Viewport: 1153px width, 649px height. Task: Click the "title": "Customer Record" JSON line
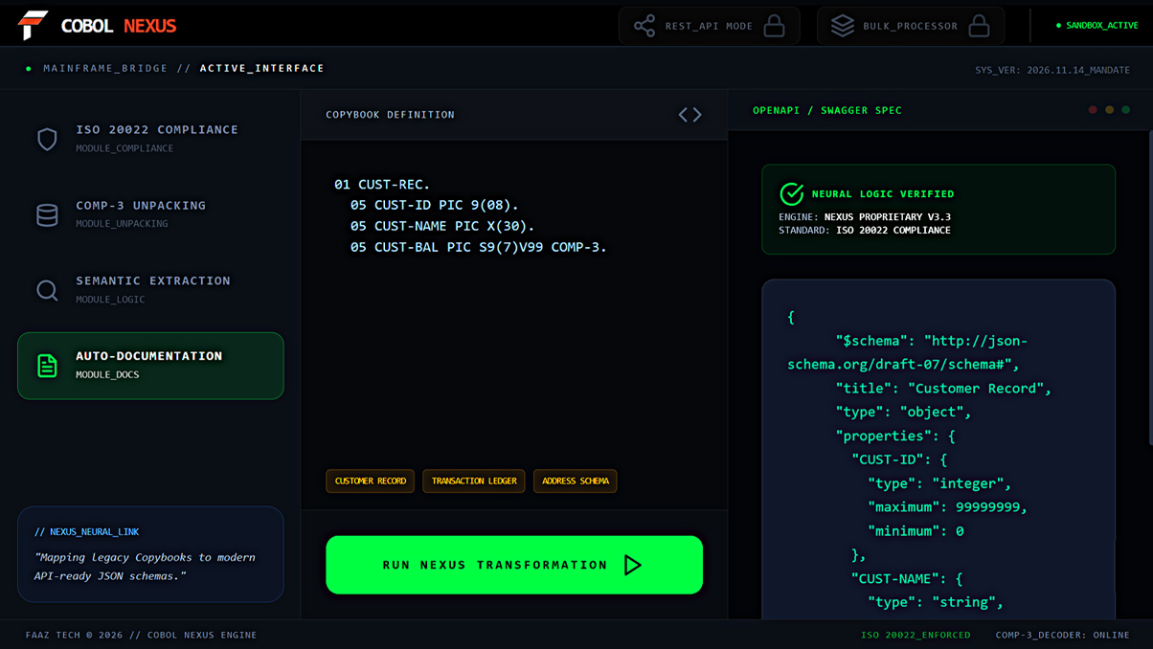point(943,389)
